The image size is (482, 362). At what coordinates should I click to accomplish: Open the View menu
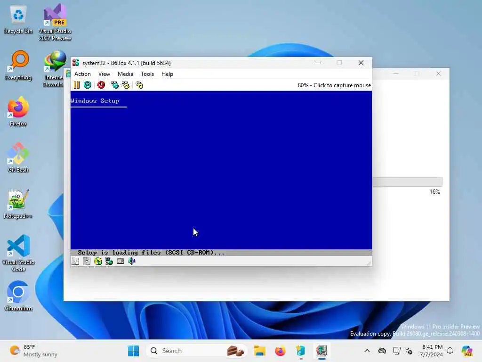click(104, 74)
